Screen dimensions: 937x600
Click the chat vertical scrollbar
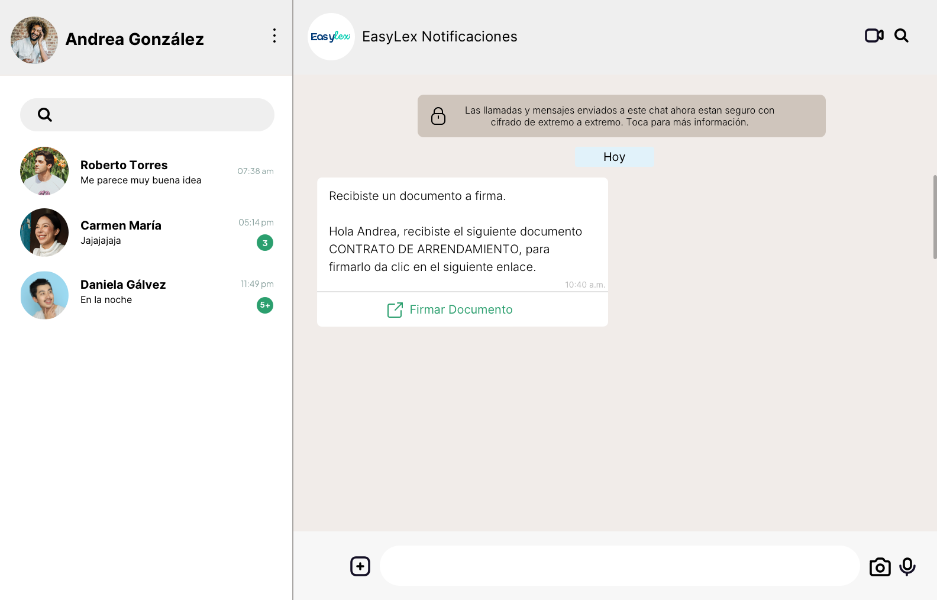[x=935, y=217]
